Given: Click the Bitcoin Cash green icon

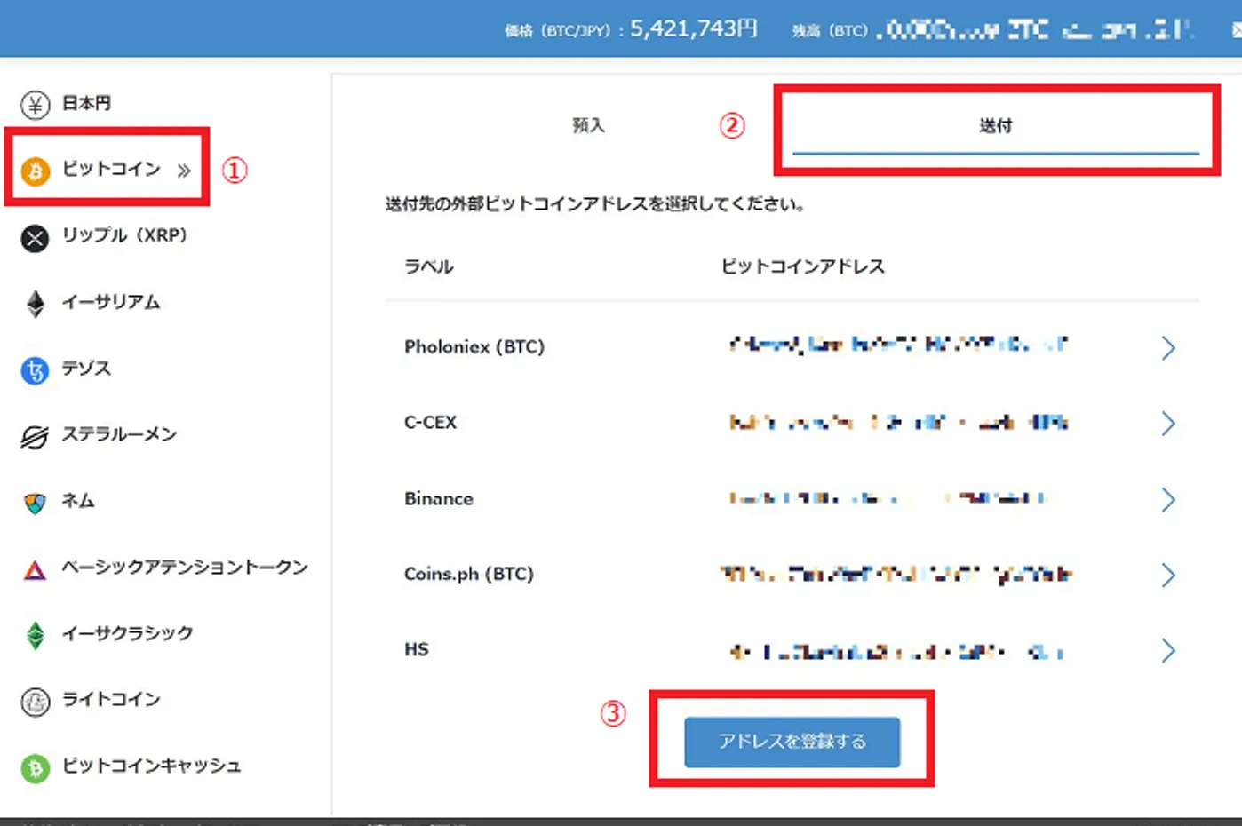Looking at the screenshot, I should 35,767.
